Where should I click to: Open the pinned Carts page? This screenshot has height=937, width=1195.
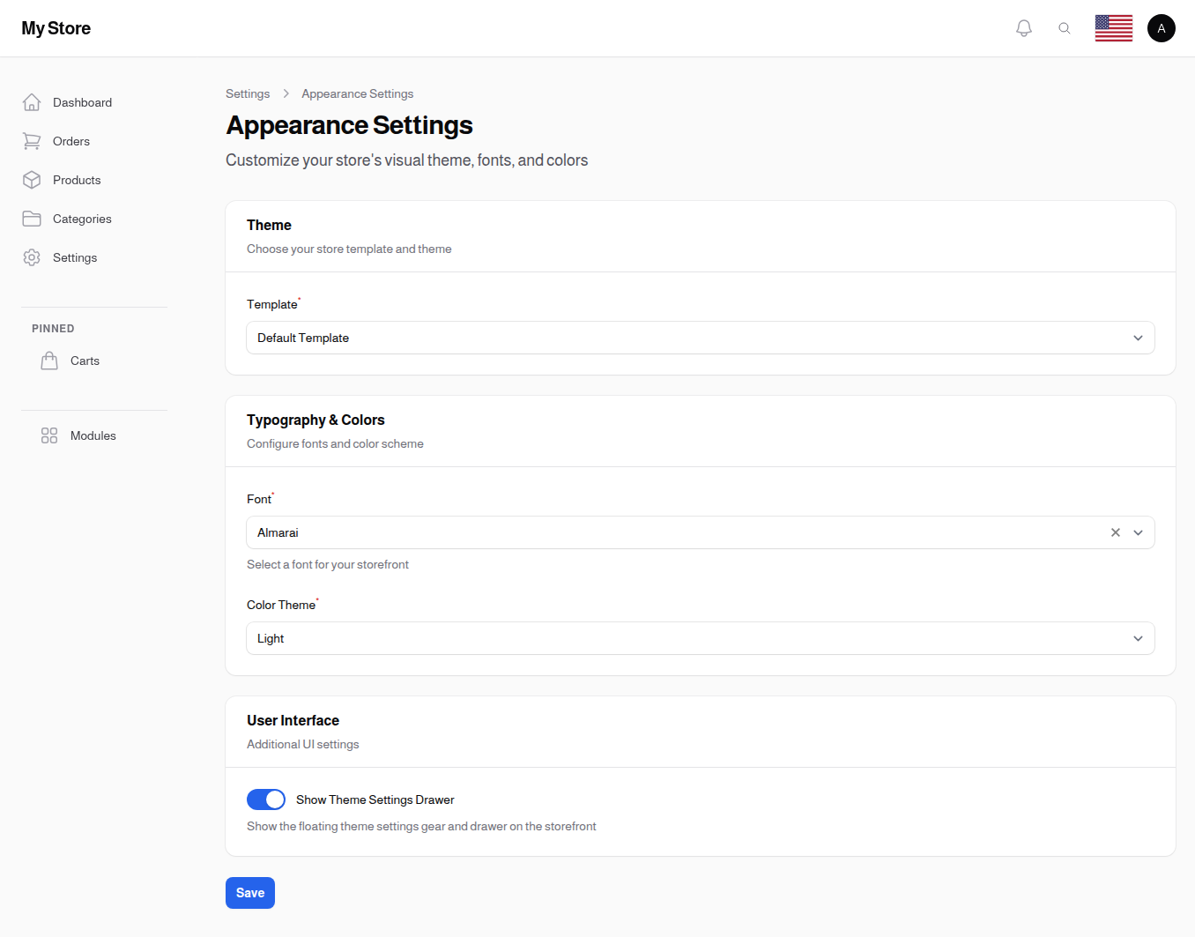click(85, 361)
